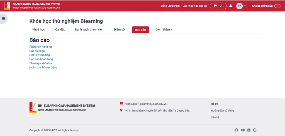
Task: Click the Báo cáo page heading
Action: [x=40, y=40]
